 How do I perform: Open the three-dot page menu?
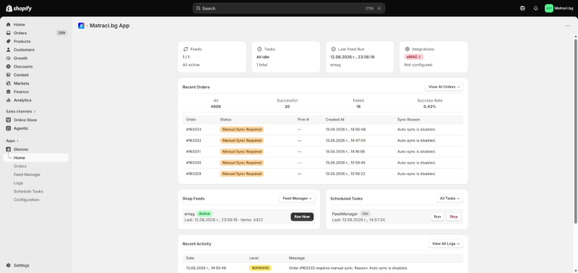click(568, 26)
